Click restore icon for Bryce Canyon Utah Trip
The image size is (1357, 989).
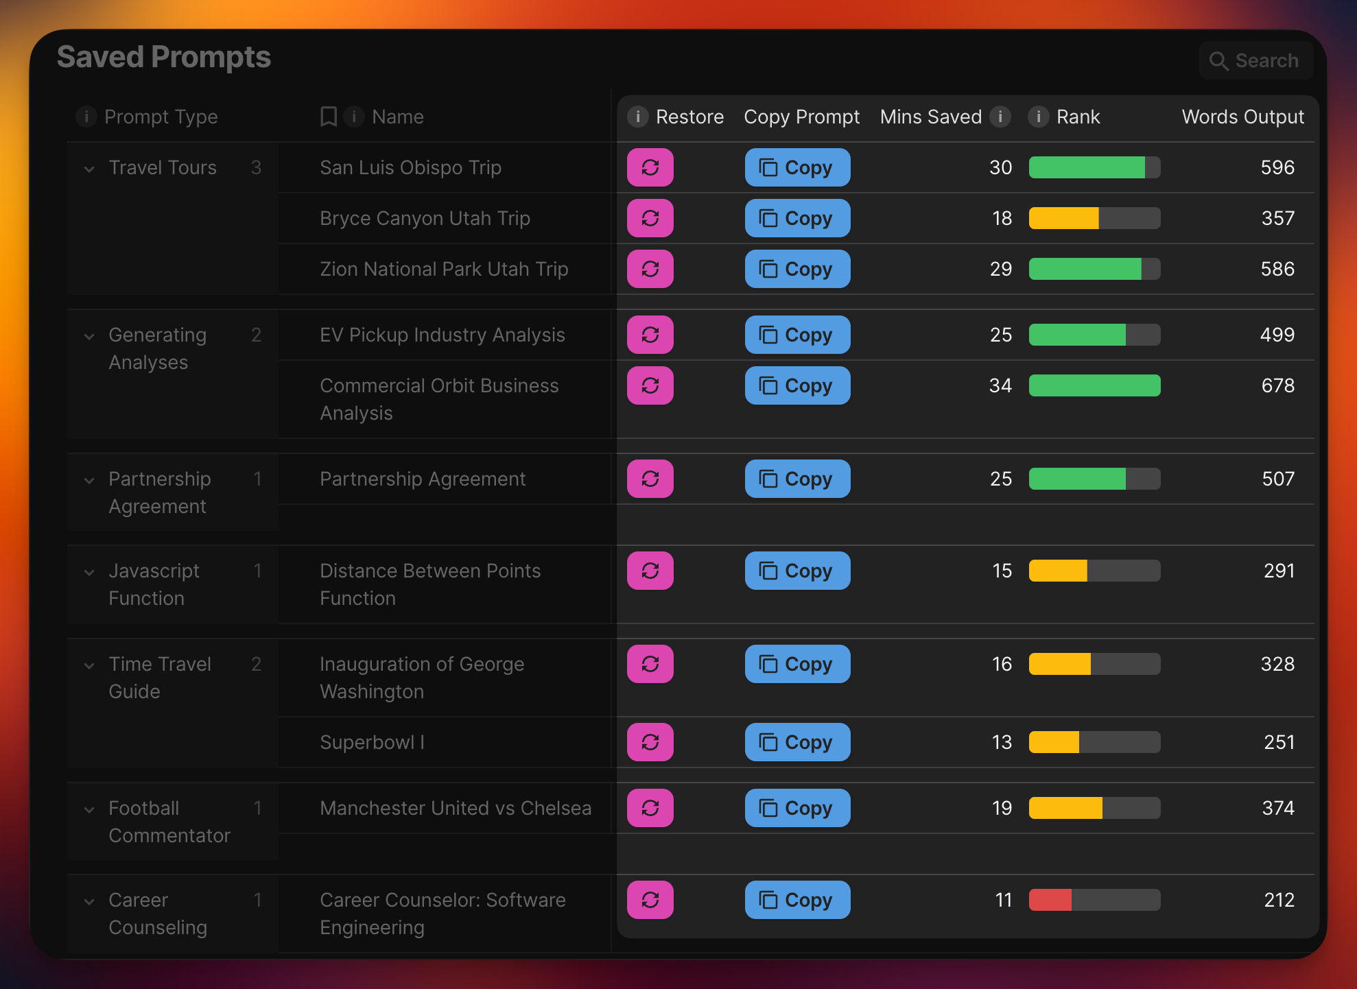coord(650,218)
